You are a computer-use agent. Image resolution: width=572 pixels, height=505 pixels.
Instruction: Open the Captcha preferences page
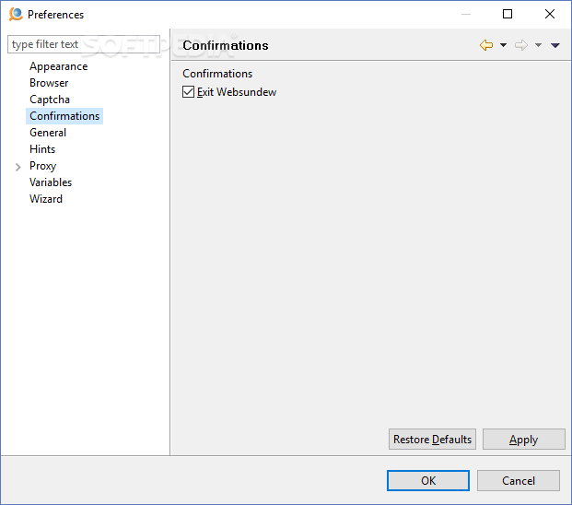click(50, 100)
